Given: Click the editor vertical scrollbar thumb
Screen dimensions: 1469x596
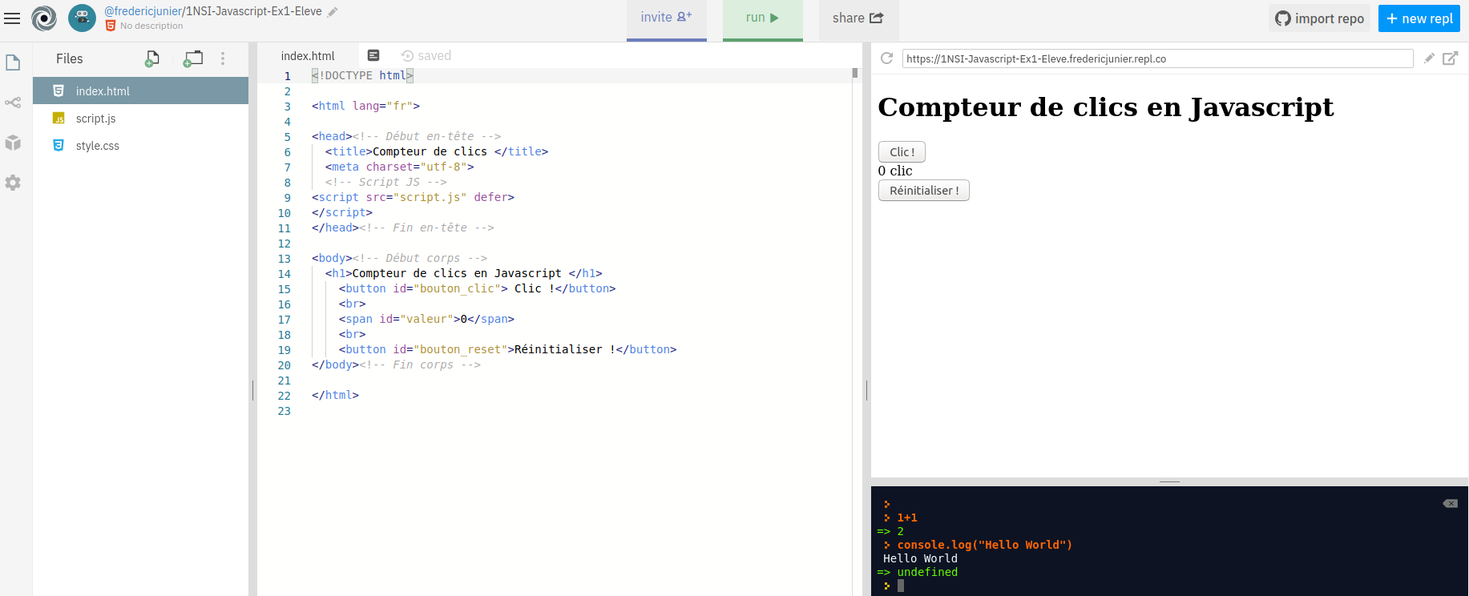Looking at the screenshot, I should [x=855, y=73].
